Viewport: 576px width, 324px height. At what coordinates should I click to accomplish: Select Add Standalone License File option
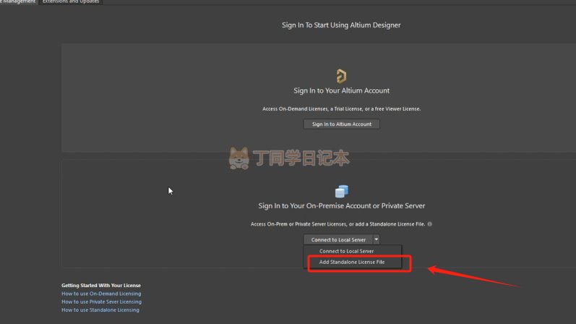(353, 263)
